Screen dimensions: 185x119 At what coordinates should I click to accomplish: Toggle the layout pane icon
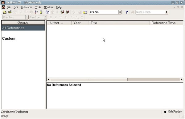point(85,12)
